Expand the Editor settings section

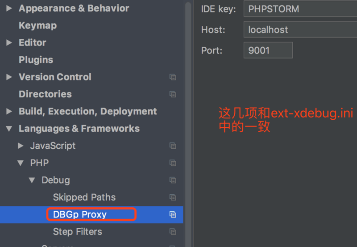point(9,42)
